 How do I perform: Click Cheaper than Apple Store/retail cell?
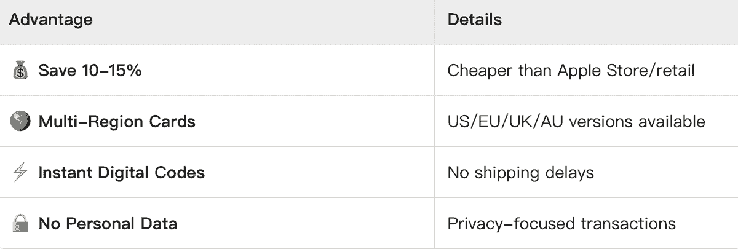(571, 71)
